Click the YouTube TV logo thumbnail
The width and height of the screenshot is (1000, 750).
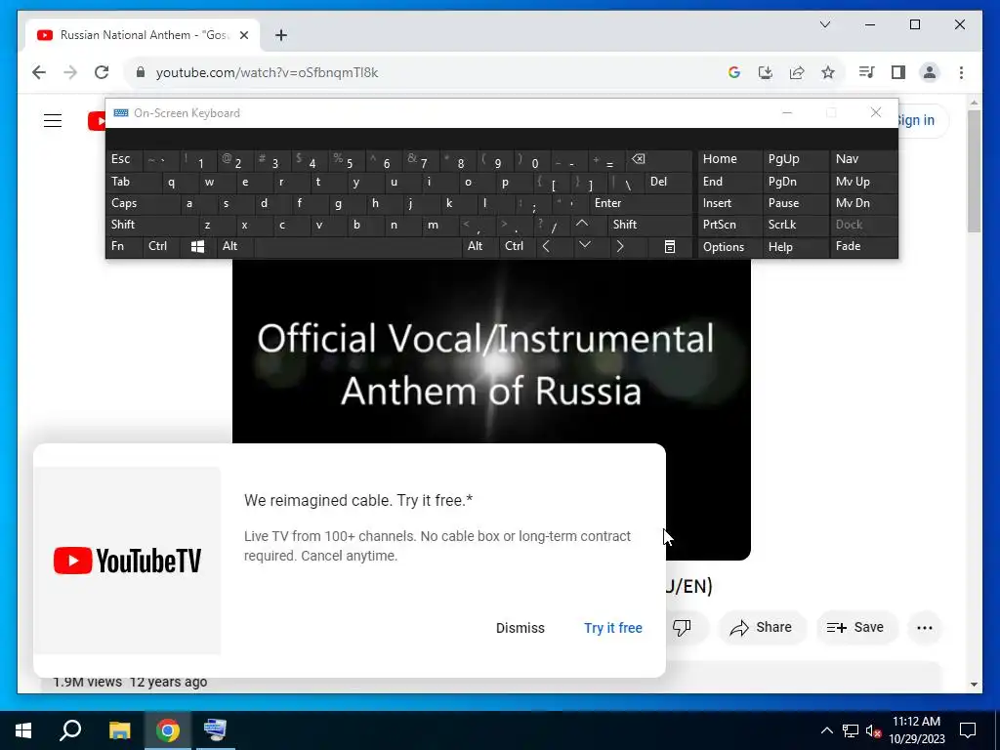tap(127, 561)
